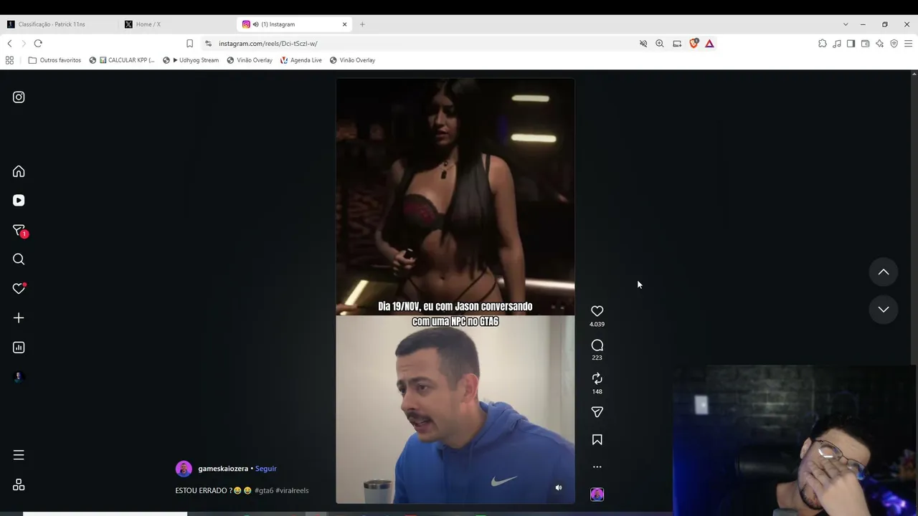Open the Brave Wallet icon
The height and width of the screenshot is (516, 918).
click(866, 44)
